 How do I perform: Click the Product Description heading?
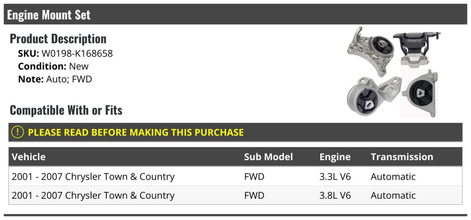(58, 39)
